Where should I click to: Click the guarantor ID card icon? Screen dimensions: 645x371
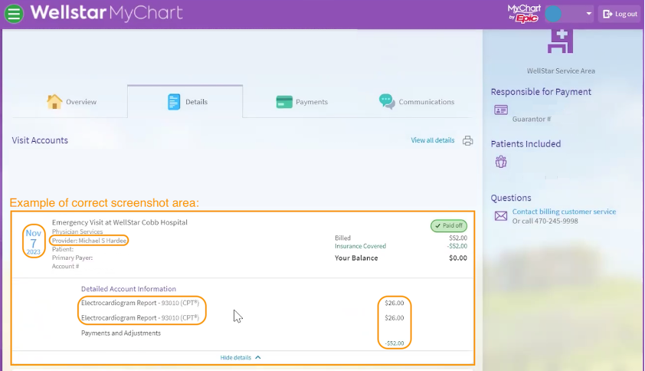(501, 110)
